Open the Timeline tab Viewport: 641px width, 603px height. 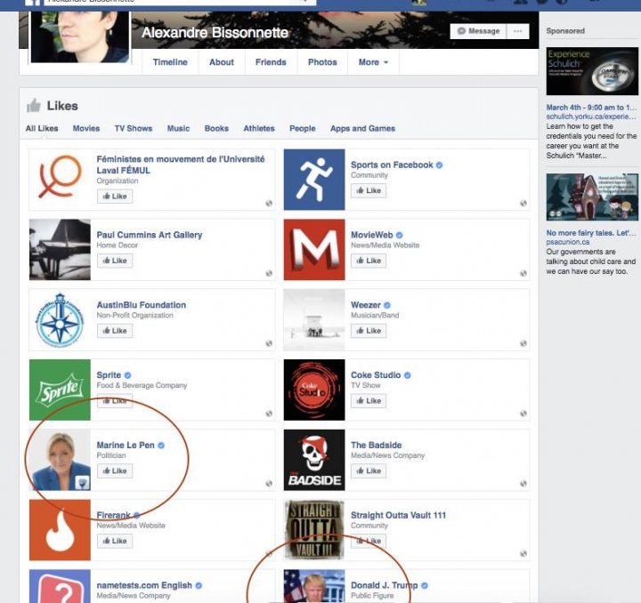pos(170,62)
